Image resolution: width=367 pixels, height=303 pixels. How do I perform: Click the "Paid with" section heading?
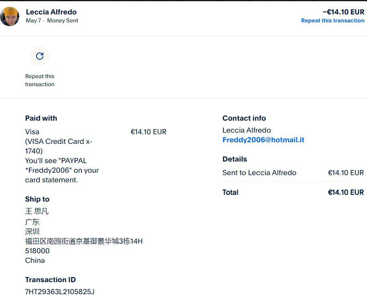pyautogui.click(x=41, y=118)
